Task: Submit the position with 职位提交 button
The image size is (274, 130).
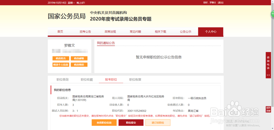Action: pos(131,123)
